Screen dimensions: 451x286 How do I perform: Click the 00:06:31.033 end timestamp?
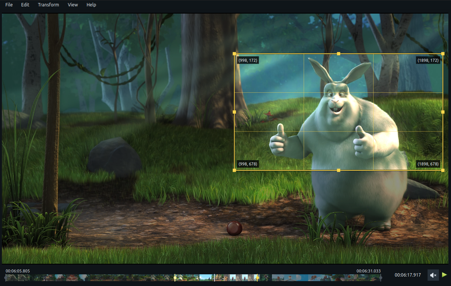point(368,271)
